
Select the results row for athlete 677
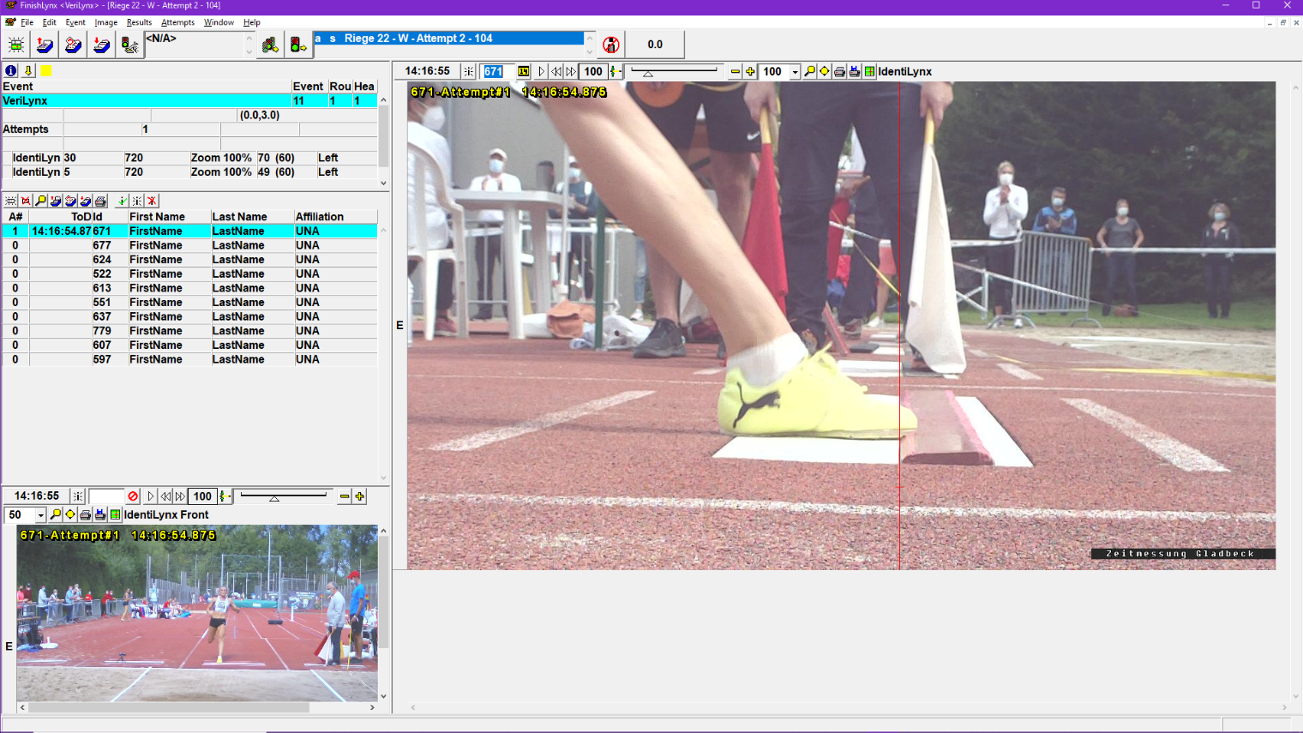[x=171, y=244]
